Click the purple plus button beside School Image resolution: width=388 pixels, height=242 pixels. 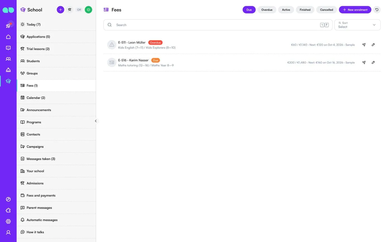(60, 10)
